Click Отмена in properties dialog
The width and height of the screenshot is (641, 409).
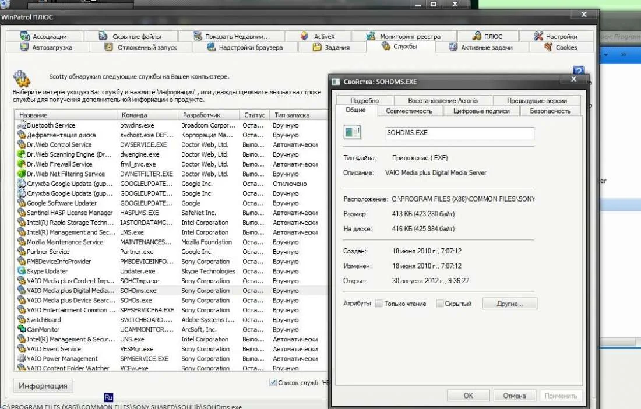tap(515, 396)
